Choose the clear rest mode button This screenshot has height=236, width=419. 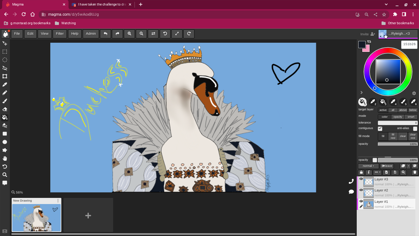pyautogui.click(x=413, y=136)
